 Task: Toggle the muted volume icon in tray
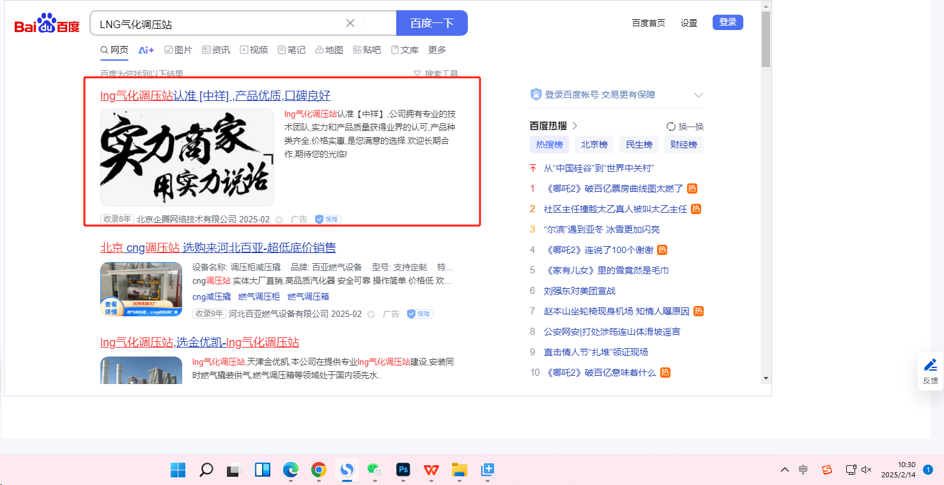coord(867,470)
